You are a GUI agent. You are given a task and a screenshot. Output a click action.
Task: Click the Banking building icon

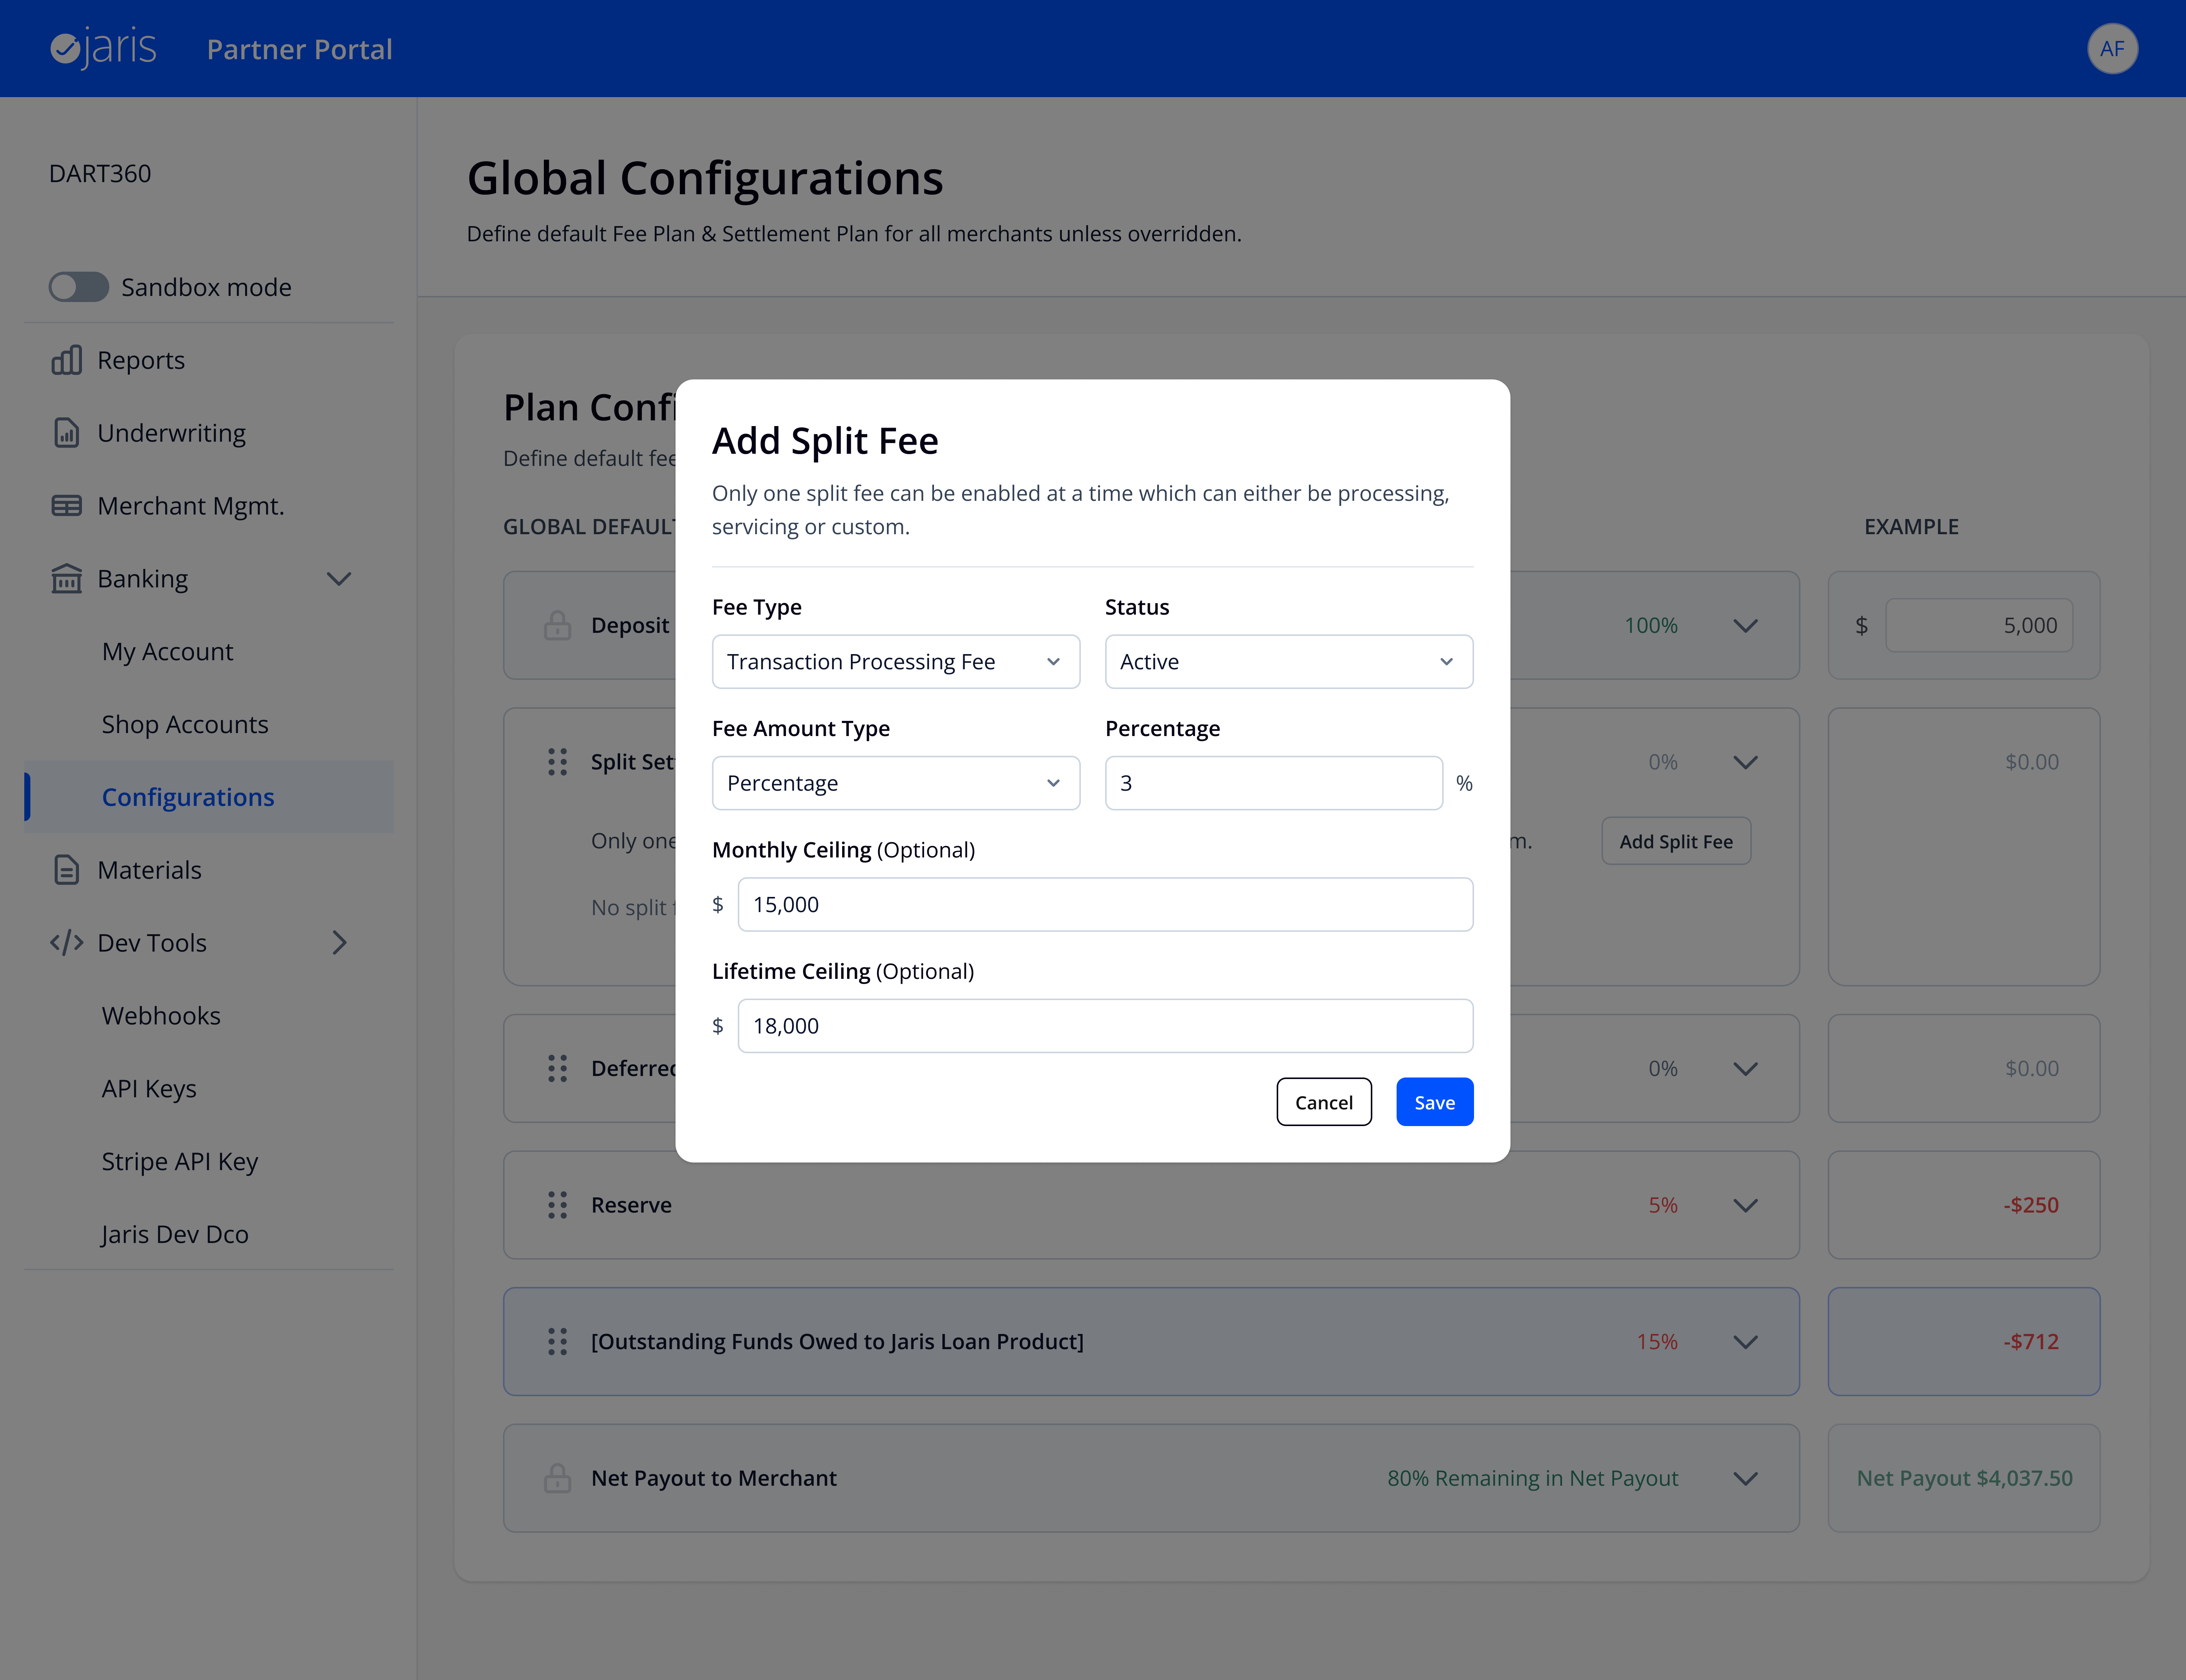coord(67,579)
